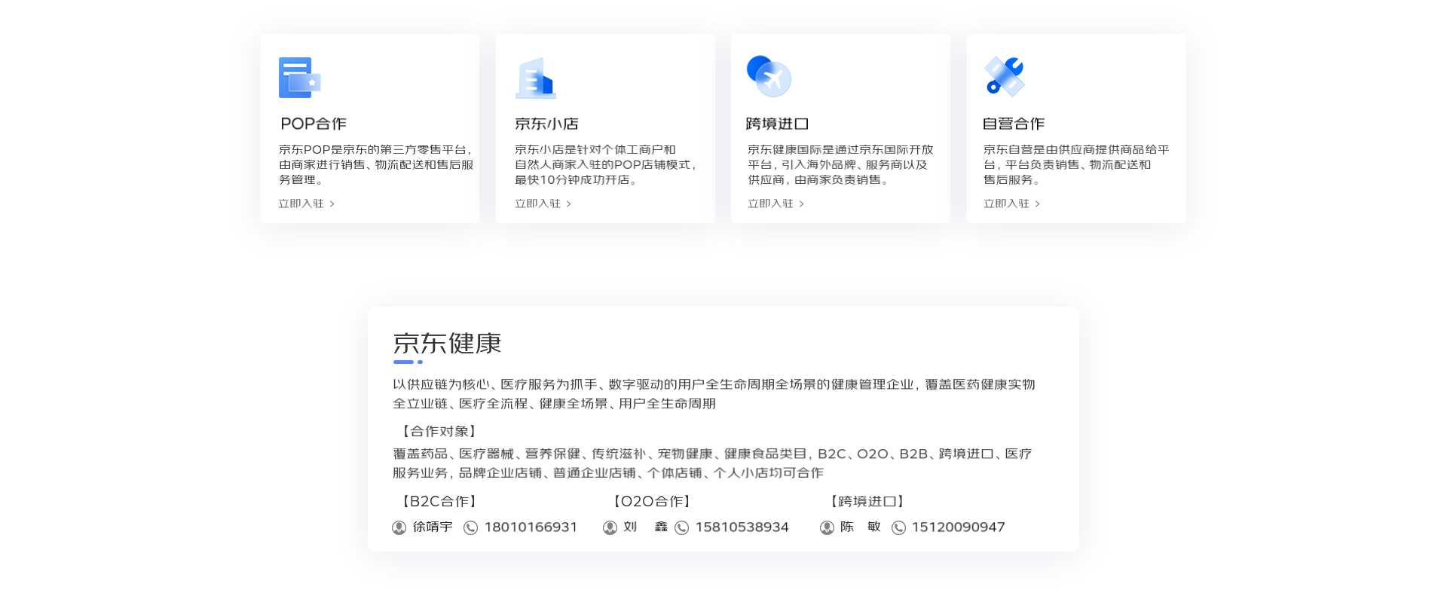
Task: Click the 跨境进口 airplane icon
Action: 769,76
